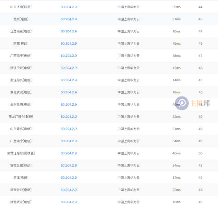
Task: Select the 浙江绍兴[电信] node cell
Action: (21, 80)
